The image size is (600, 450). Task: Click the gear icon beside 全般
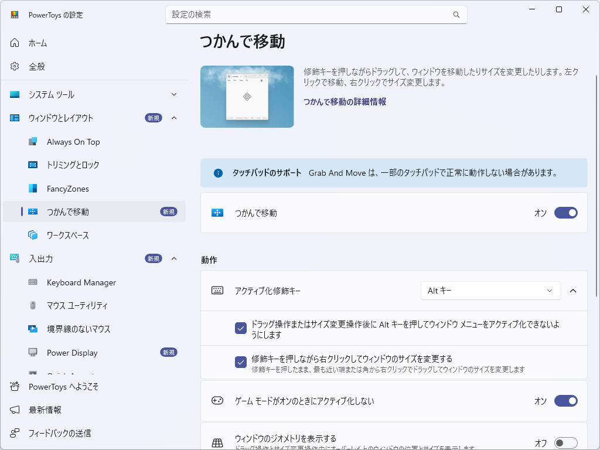pos(15,66)
